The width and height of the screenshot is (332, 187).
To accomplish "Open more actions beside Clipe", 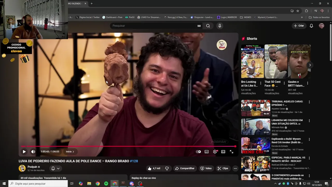I will [235, 168].
